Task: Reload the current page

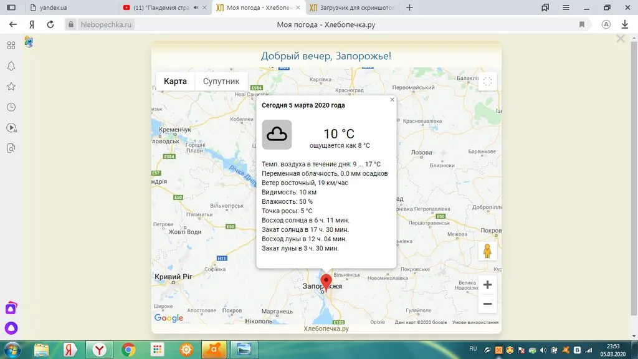Action: pos(51,25)
